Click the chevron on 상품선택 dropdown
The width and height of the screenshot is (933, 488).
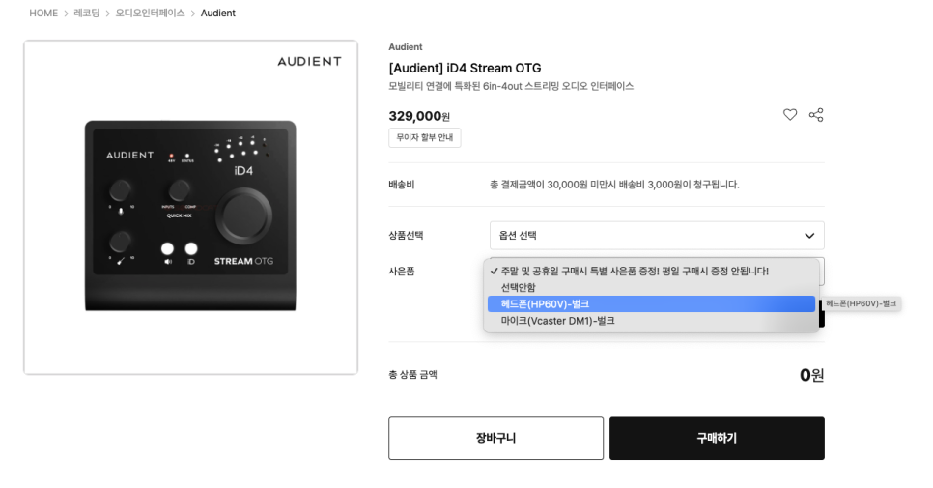click(809, 236)
